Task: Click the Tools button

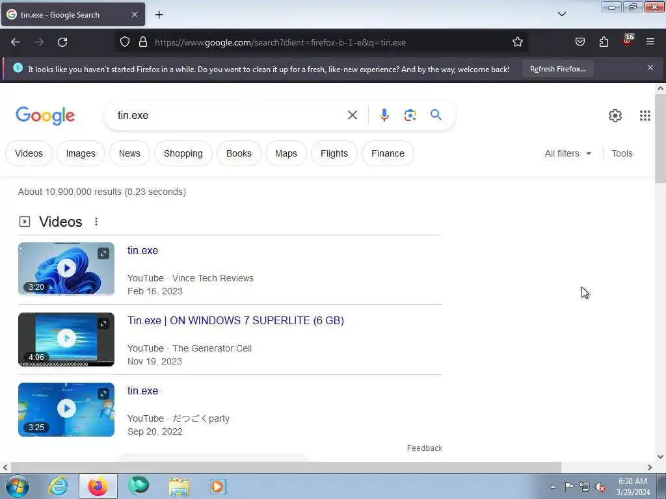Action: point(622,153)
